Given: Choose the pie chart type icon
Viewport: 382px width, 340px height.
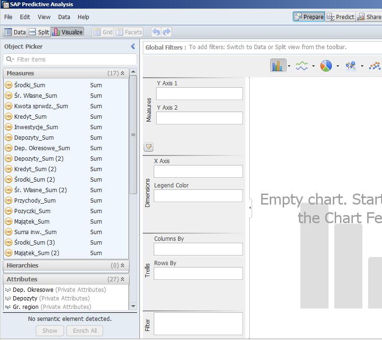Looking at the screenshot, I should 326,66.
